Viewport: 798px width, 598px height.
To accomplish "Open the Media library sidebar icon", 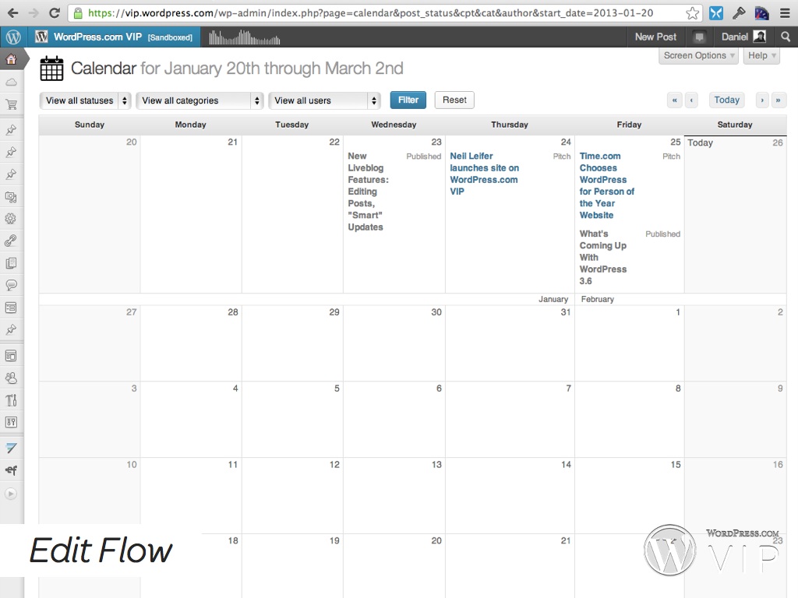I will [11, 197].
